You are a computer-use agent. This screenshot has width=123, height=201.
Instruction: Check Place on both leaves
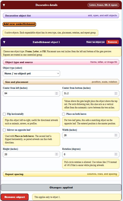coord(63,114)
